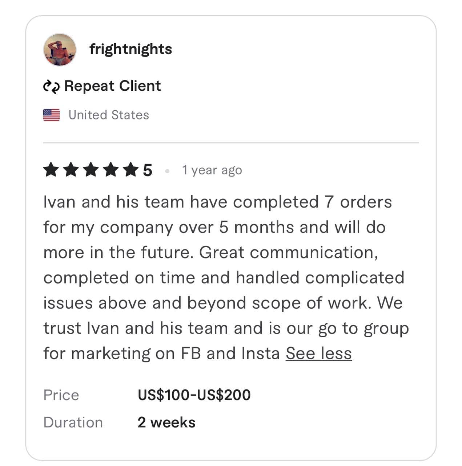Click the Repeat Client arrows icon

(51, 86)
